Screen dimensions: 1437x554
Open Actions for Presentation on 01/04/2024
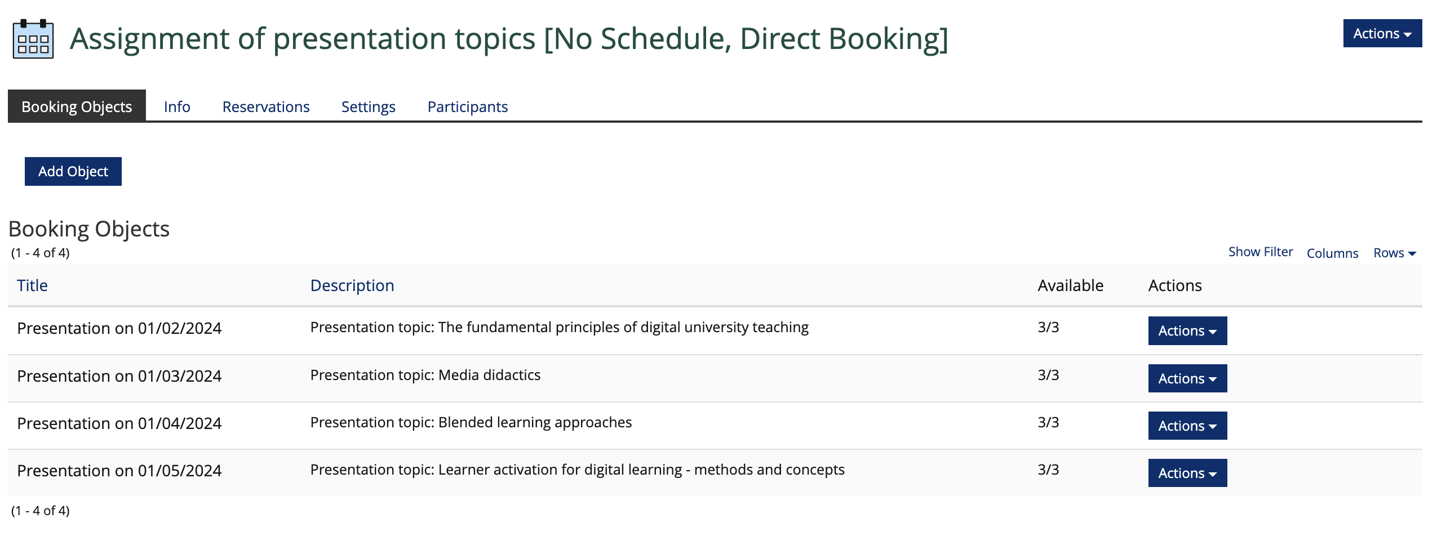click(1187, 426)
